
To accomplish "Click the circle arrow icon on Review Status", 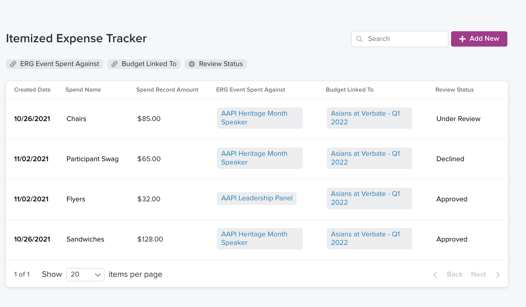I will 192,64.
